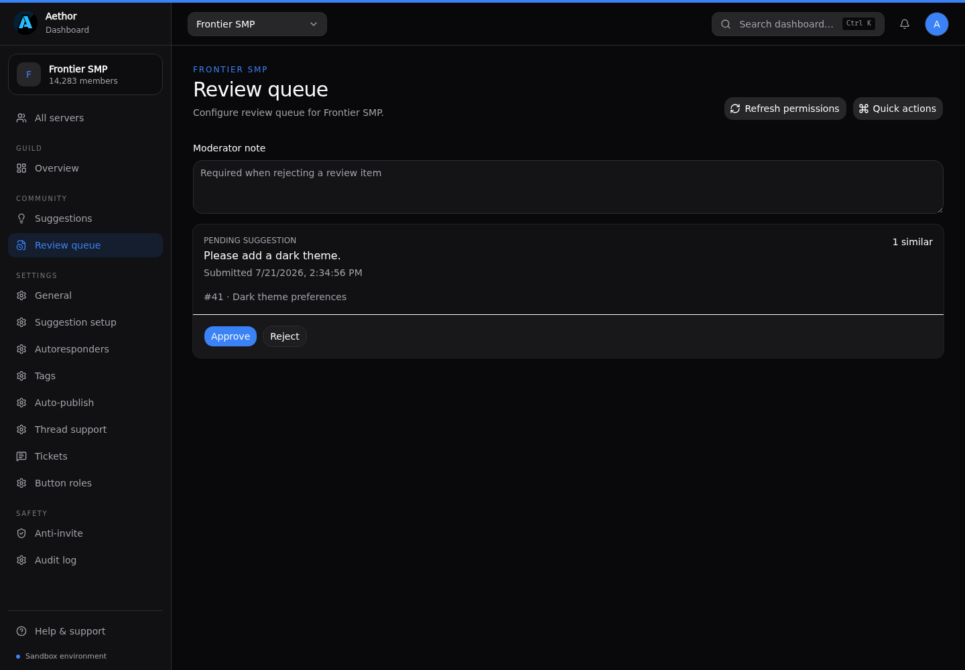
Task: Open Autoresponders settings
Action: pyautogui.click(x=85, y=349)
